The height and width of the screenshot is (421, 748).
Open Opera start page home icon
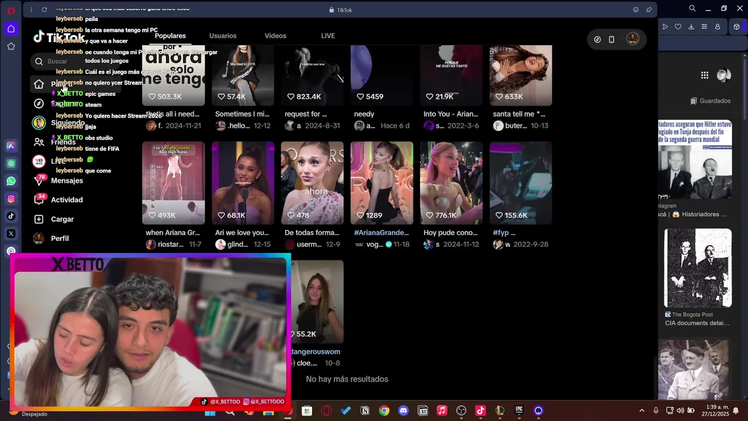click(11, 29)
